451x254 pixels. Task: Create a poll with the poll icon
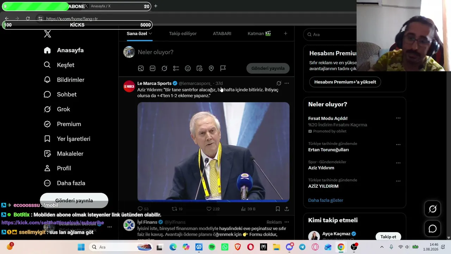[x=176, y=68]
